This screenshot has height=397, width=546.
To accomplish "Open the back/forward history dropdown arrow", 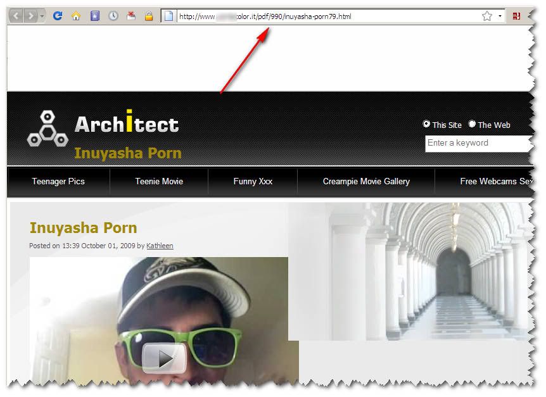I will coord(42,16).
